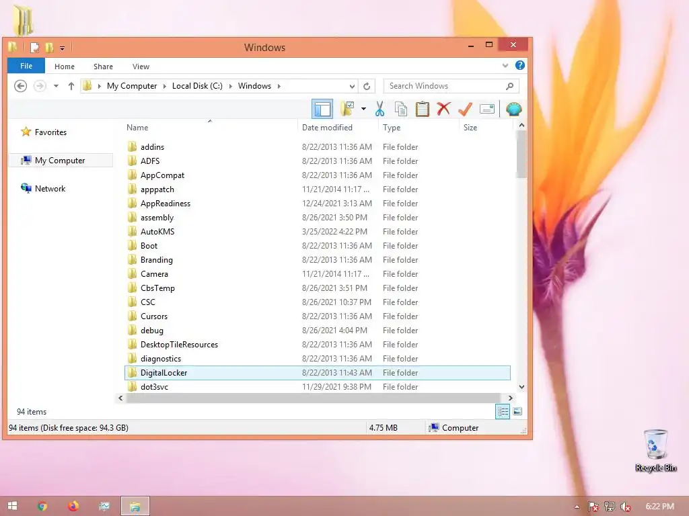Open the Help question mark icon

coord(520,65)
